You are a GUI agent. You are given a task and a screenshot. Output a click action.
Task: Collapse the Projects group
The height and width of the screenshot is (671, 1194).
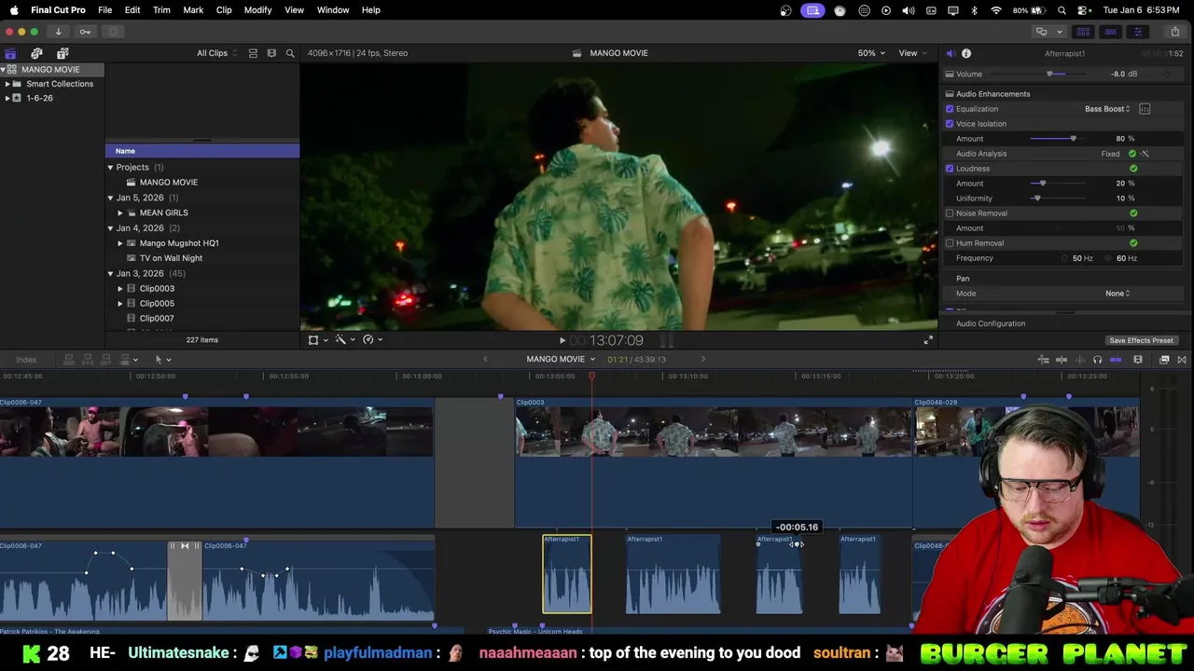tap(110, 168)
